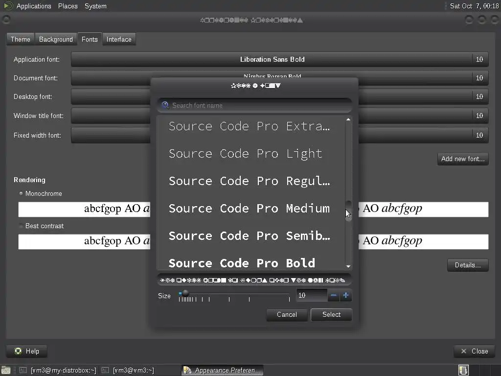
Task: Click the Search font name field
Action: point(254,106)
